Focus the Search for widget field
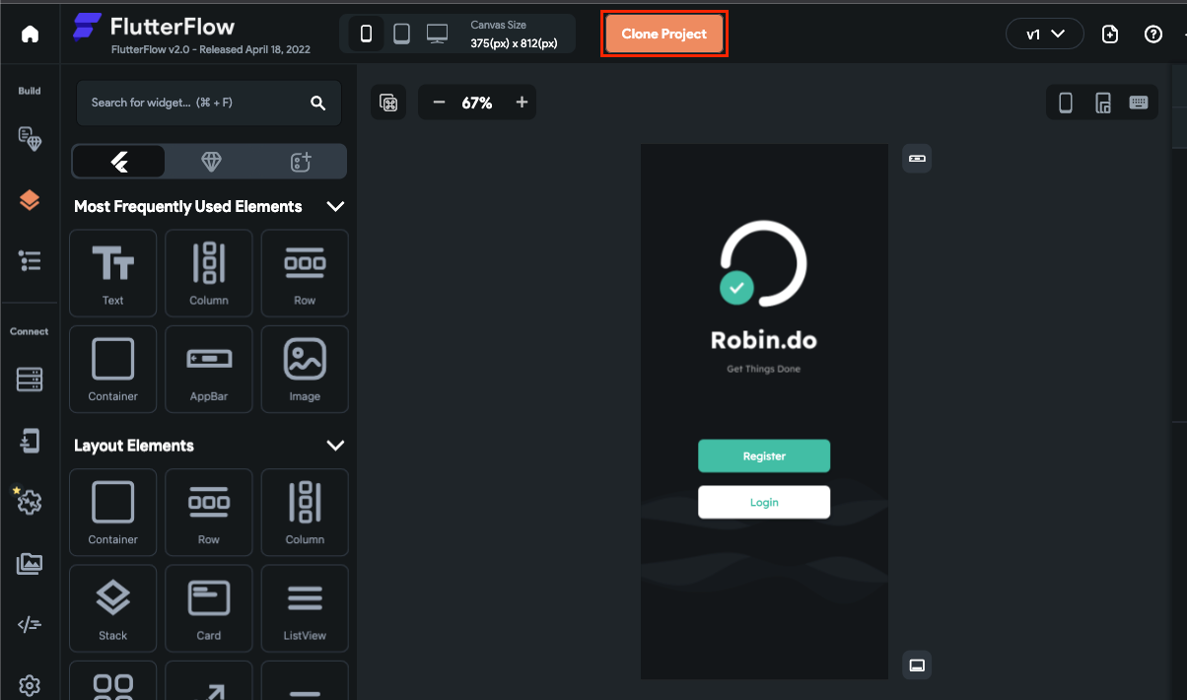This screenshot has width=1187, height=700. (x=209, y=103)
